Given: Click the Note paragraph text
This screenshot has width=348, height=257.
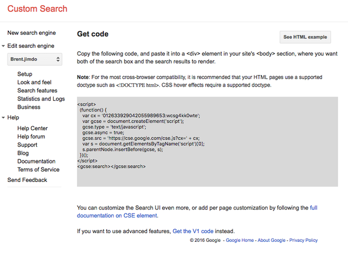Looking at the screenshot, I should 199,81.
